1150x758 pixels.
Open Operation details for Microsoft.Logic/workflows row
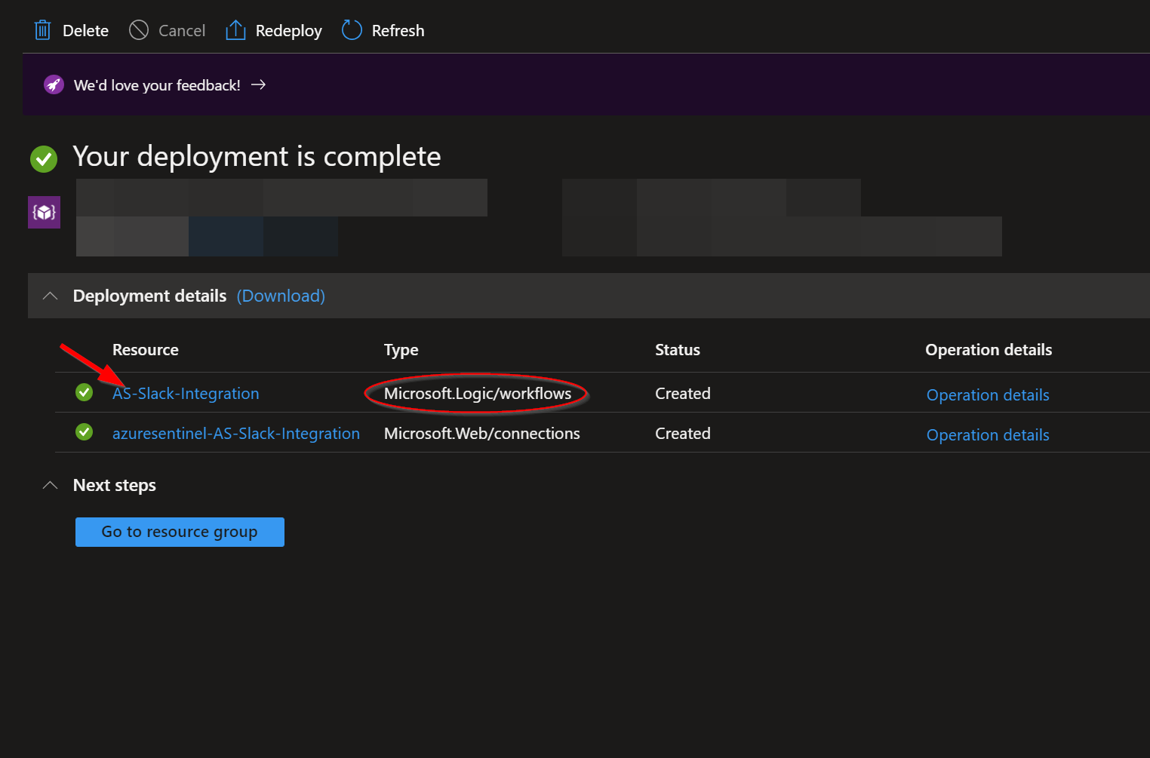[x=988, y=395]
